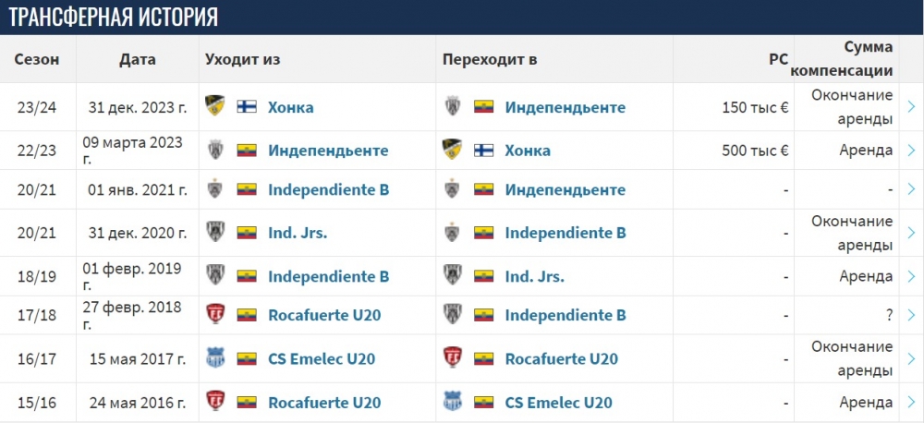Expand the 23/24 transfer row arrow
This screenshot has width=924, height=423.
[x=912, y=106]
